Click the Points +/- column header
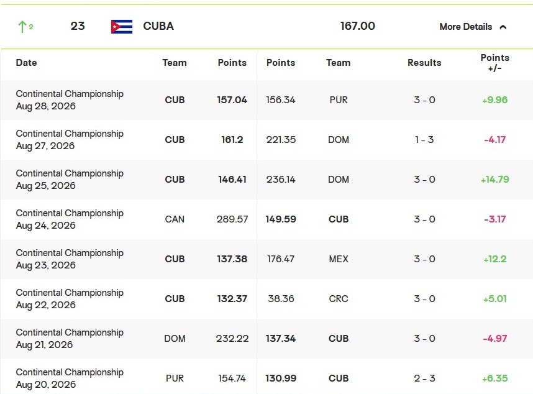 495,63
